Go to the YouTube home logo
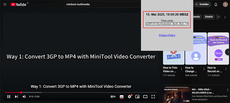Screen dimensions: 230x103 coord(18,5)
